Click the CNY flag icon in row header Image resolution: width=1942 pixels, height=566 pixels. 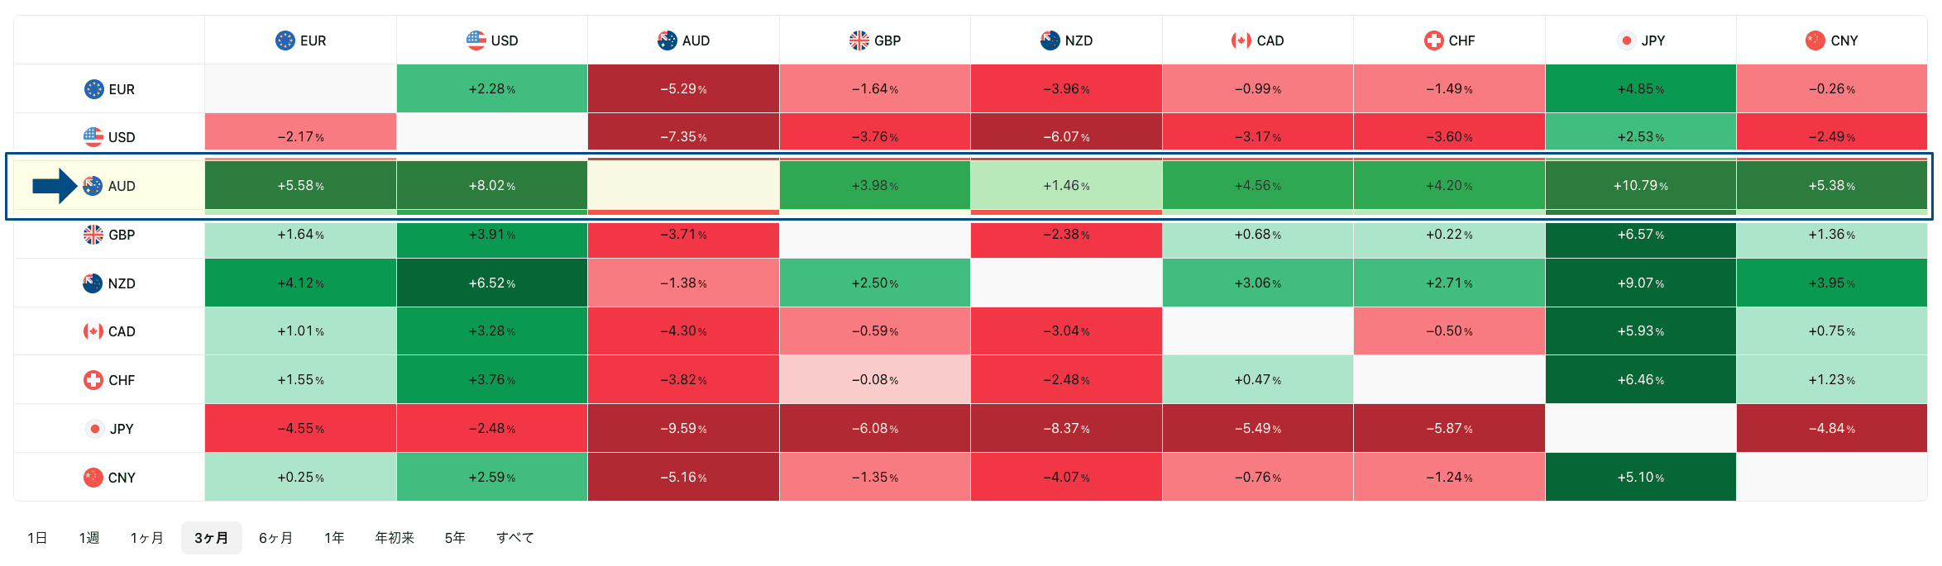(x=93, y=478)
